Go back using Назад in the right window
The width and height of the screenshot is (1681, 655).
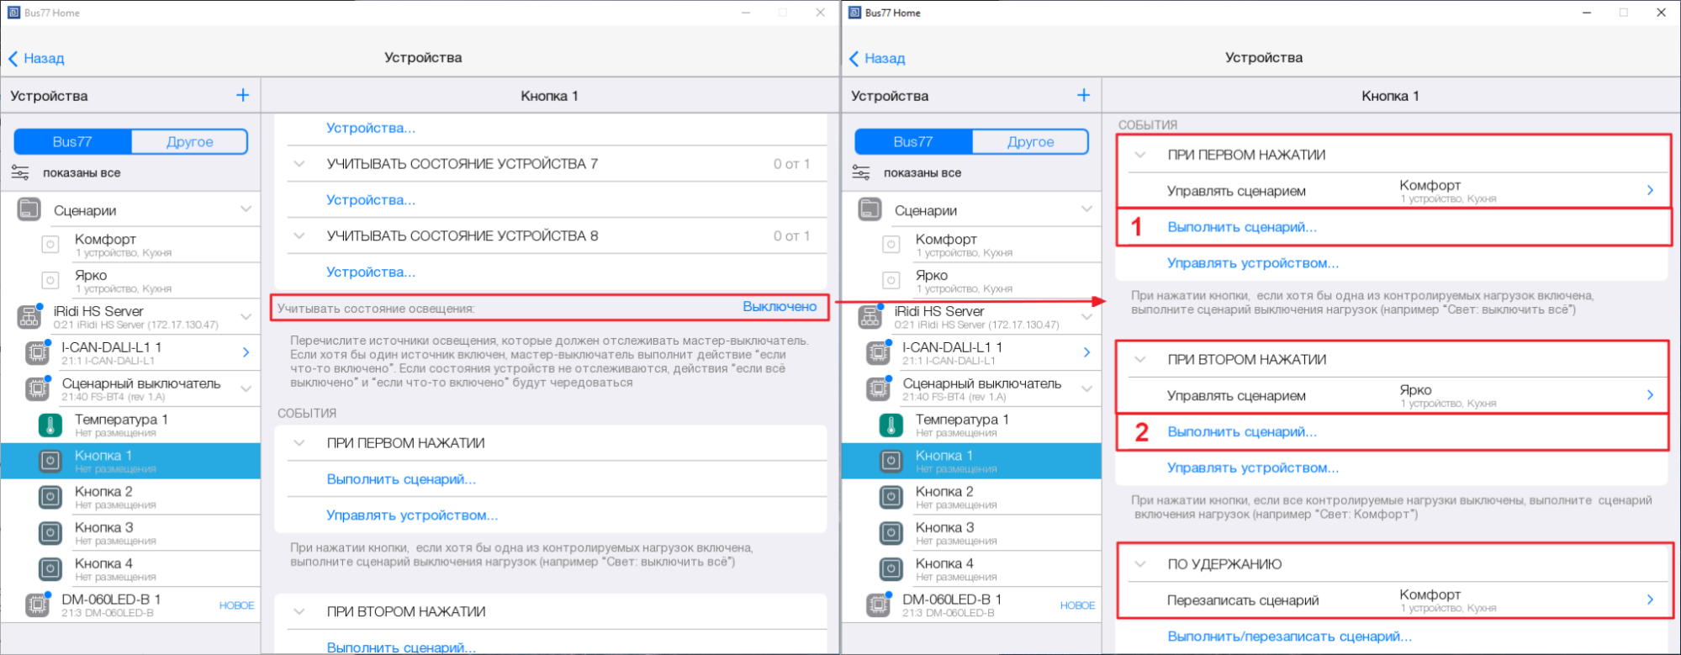pos(877,58)
